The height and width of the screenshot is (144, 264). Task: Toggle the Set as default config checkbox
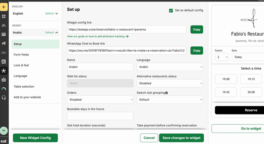coord(171,11)
